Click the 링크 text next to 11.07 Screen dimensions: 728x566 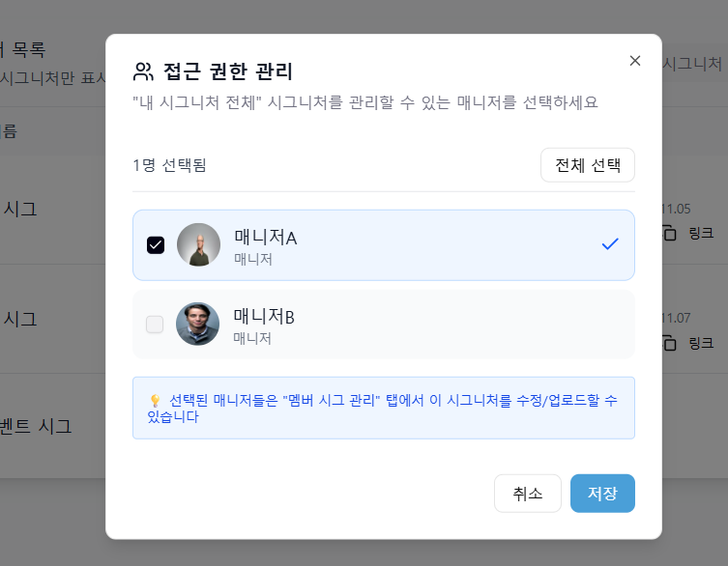701,343
